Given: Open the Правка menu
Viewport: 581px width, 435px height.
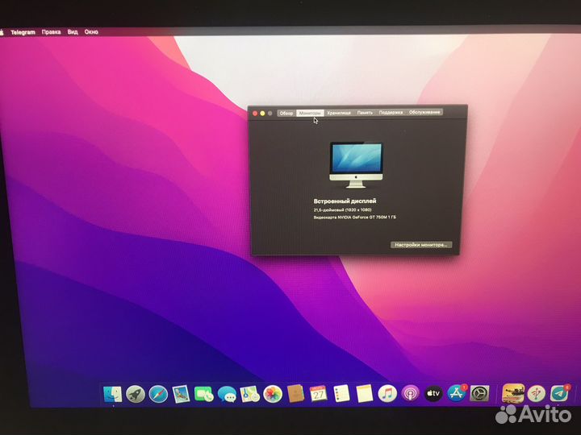Looking at the screenshot, I should (x=51, y=31).
